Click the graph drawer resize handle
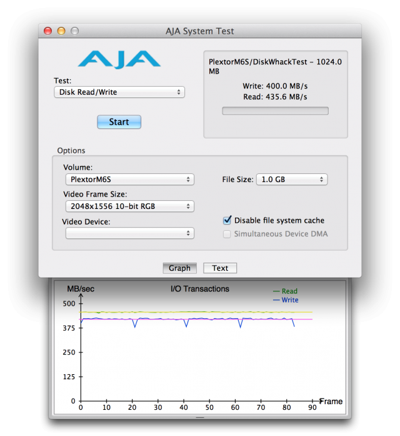Image resolution: width=400 pixels, height=436 pixels. (x=200, y=417)
